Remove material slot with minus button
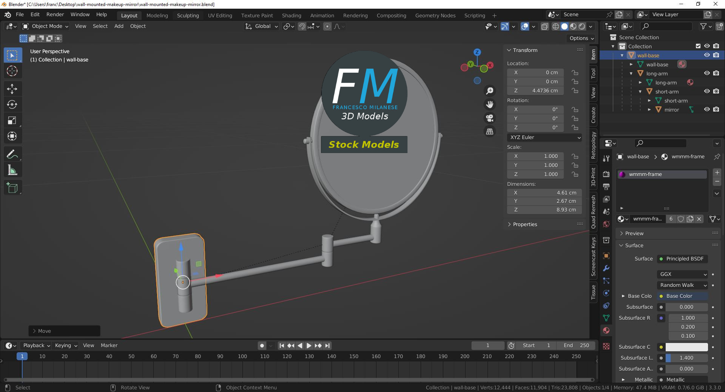The height and width of the screenshot is (392, 725). (717, 182)
